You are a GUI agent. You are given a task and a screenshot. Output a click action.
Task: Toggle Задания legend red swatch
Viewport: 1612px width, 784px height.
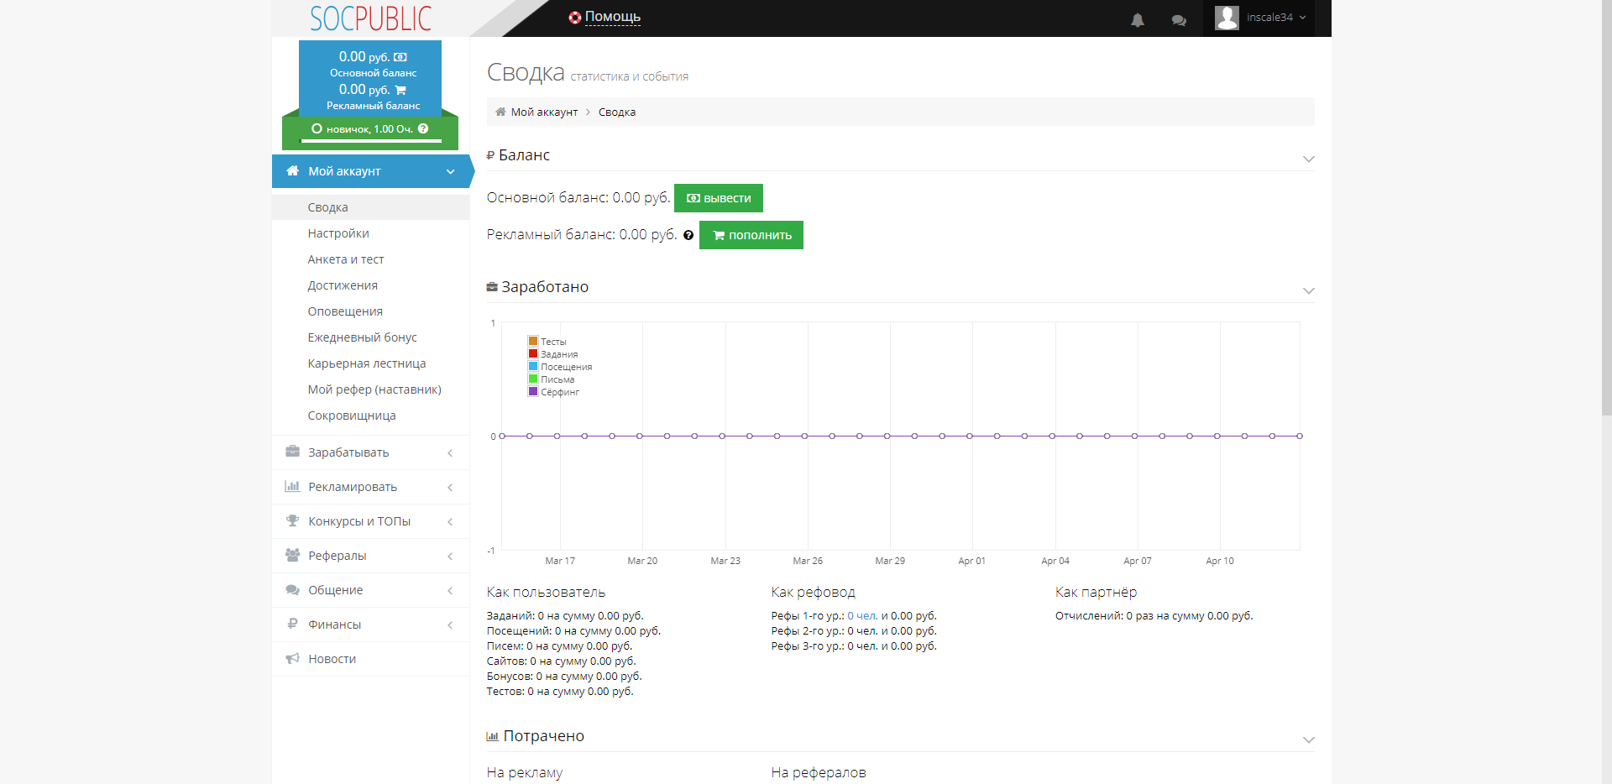(533, 353)
